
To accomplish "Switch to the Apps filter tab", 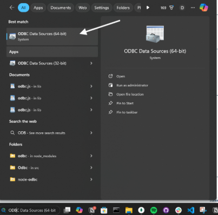I will pos(38,8).
